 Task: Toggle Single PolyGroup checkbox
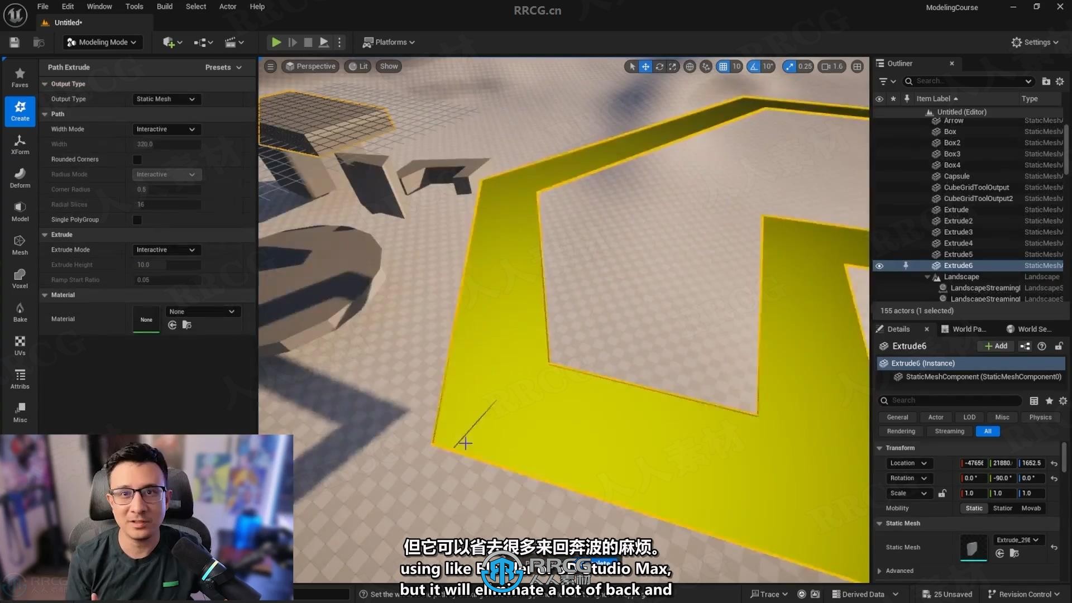pos(137,220)
